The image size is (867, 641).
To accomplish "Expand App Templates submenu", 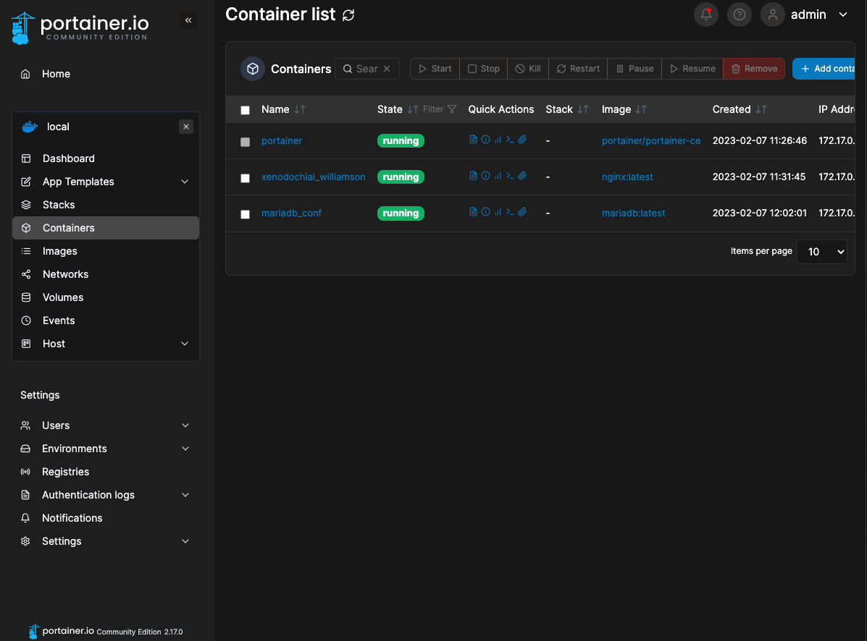I will (x=185, y=182).
